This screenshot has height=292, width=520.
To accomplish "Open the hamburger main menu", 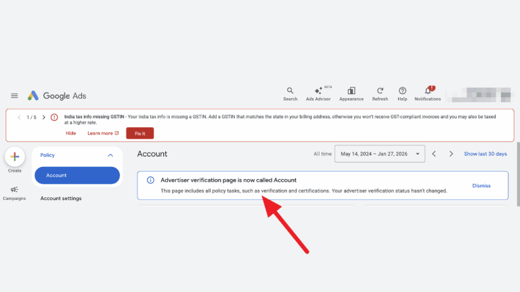I will [14, 96].
